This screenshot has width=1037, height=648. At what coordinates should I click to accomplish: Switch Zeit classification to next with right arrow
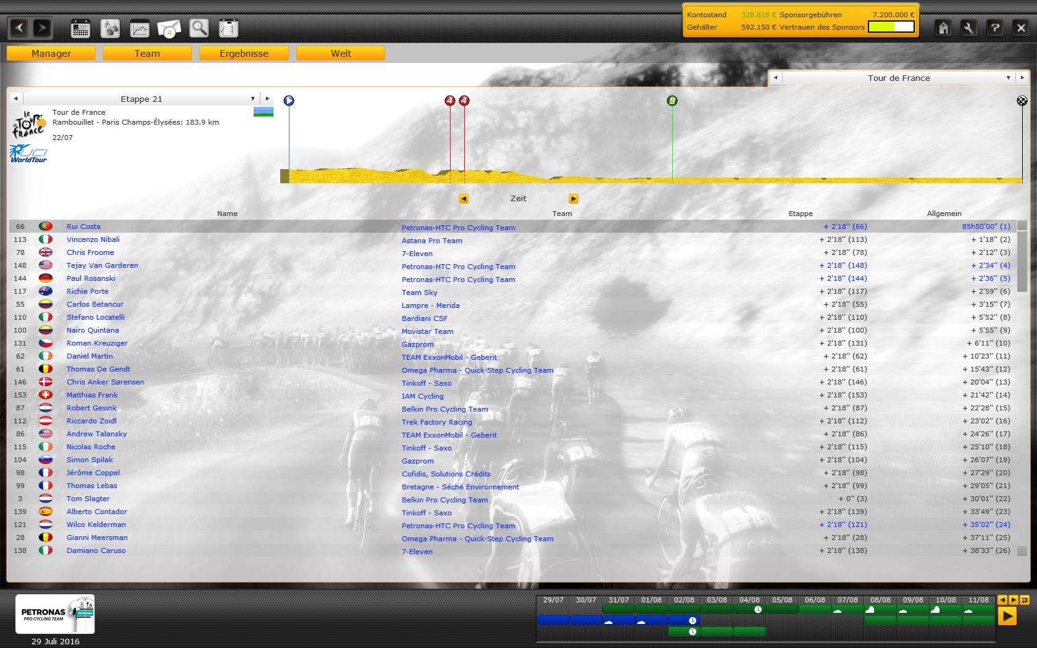[573, 199]
